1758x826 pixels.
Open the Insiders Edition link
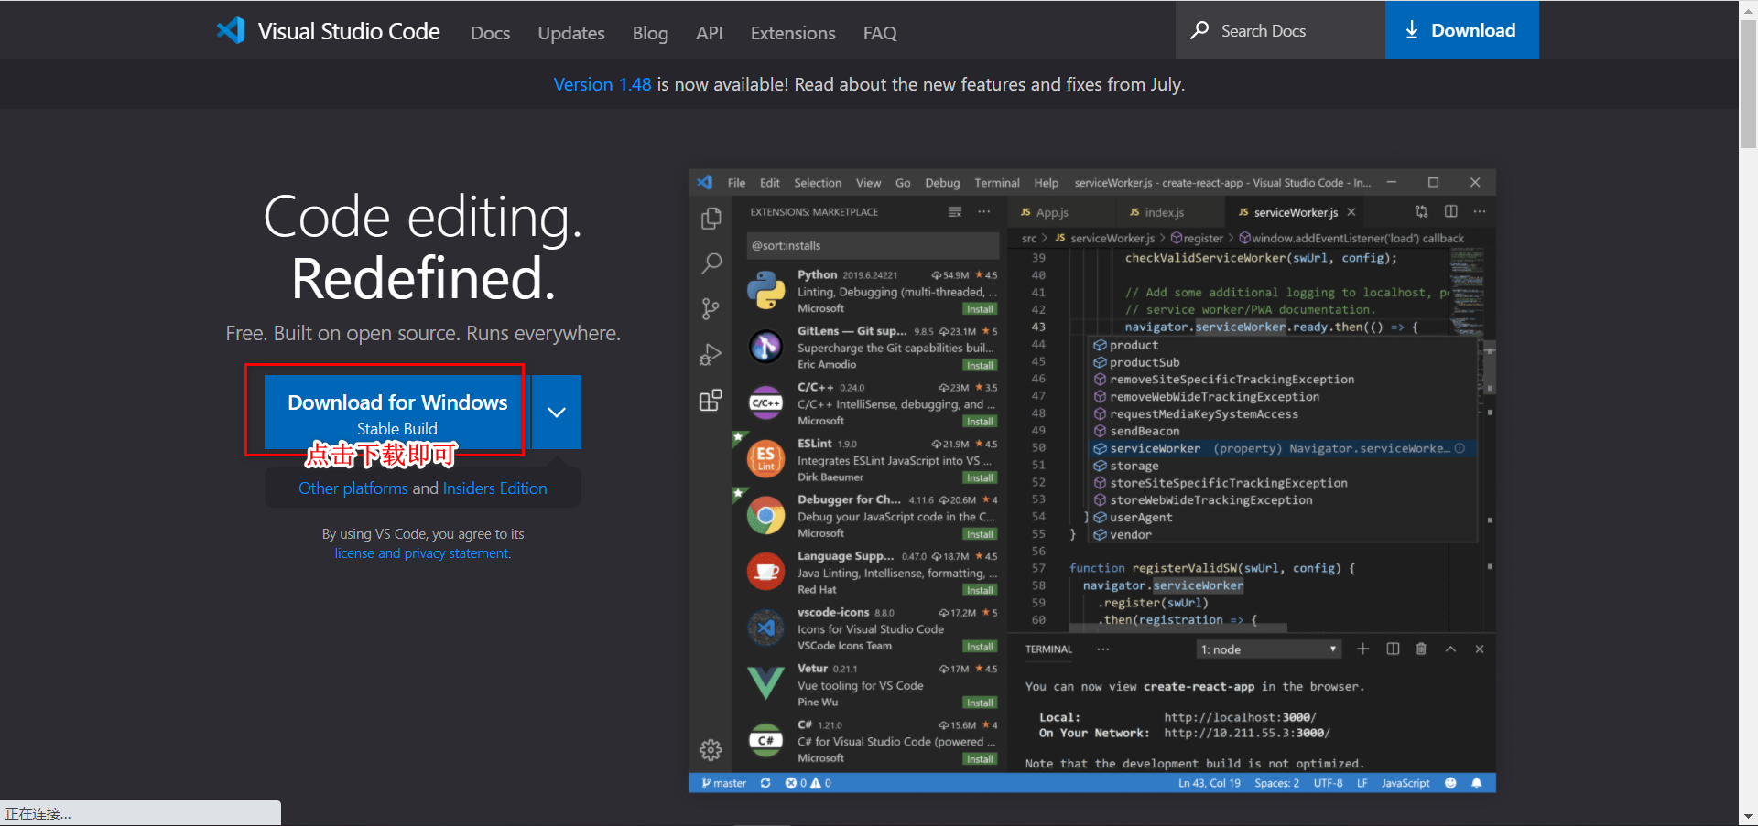pyautogui.click(x=494, y=488)
